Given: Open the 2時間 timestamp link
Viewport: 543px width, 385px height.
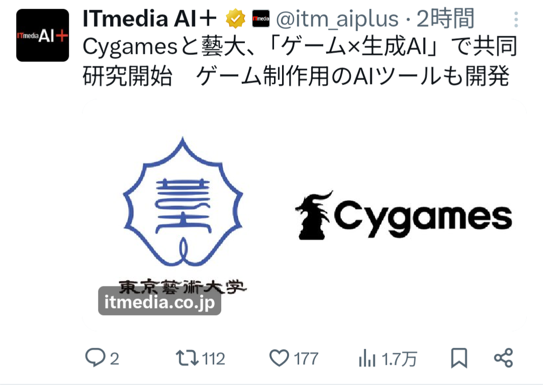Looking at the screenshot, I should [445, 19].
